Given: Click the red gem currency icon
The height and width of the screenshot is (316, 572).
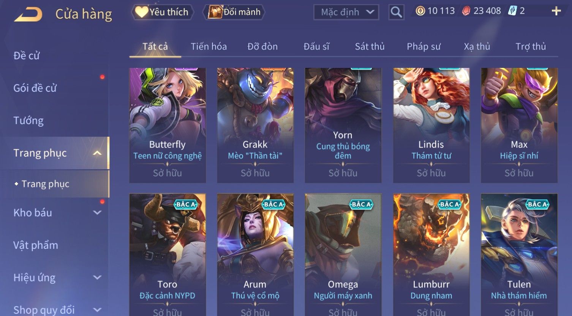Looking at the screenshot, I should [466, 11].
